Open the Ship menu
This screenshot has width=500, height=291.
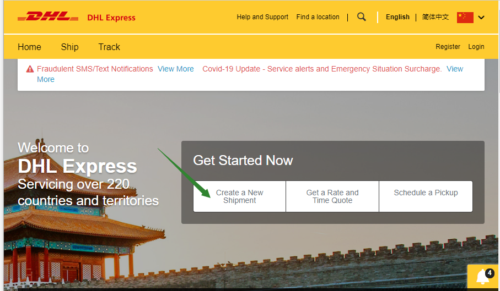69,47
